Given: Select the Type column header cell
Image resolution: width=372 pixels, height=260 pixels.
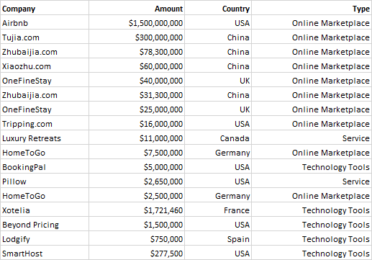Looking at the screenshot, I should [x=312, y=8].
